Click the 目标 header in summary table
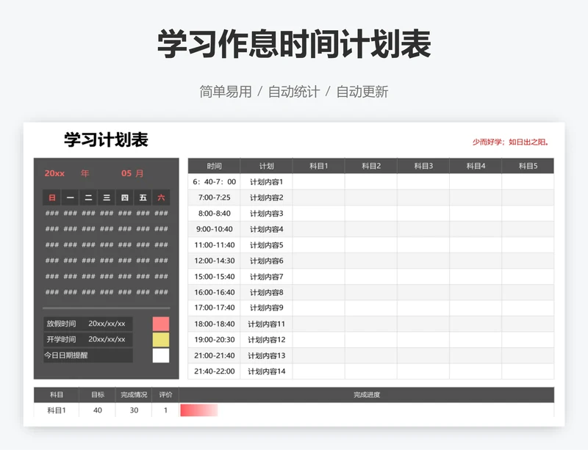588x450 pixels. pos(98,394)
